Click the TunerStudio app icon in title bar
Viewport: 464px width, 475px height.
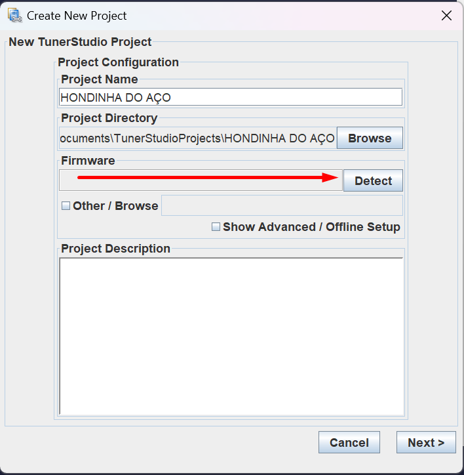click(x=14, y=15)
